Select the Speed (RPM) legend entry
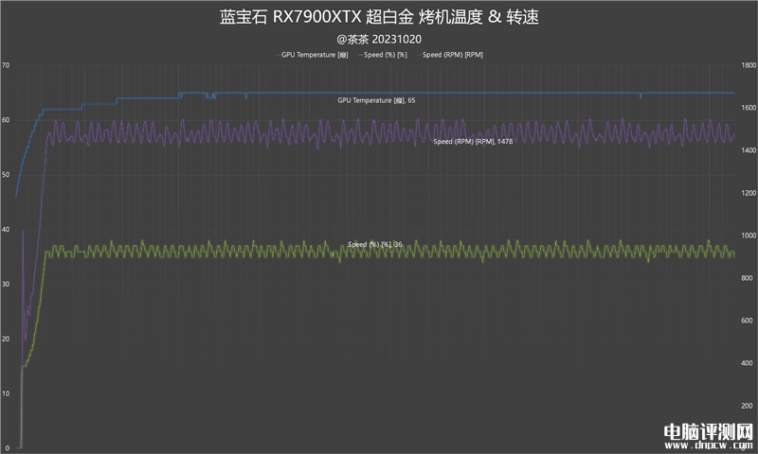Image resolution: width=758 pixels, height=454 pixels. click(449, 55)
